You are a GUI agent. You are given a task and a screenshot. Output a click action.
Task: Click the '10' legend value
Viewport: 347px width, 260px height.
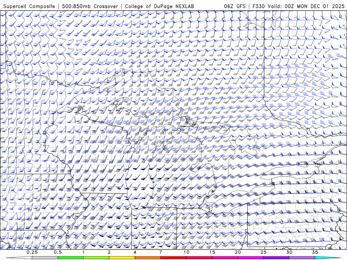click(187, 252)
